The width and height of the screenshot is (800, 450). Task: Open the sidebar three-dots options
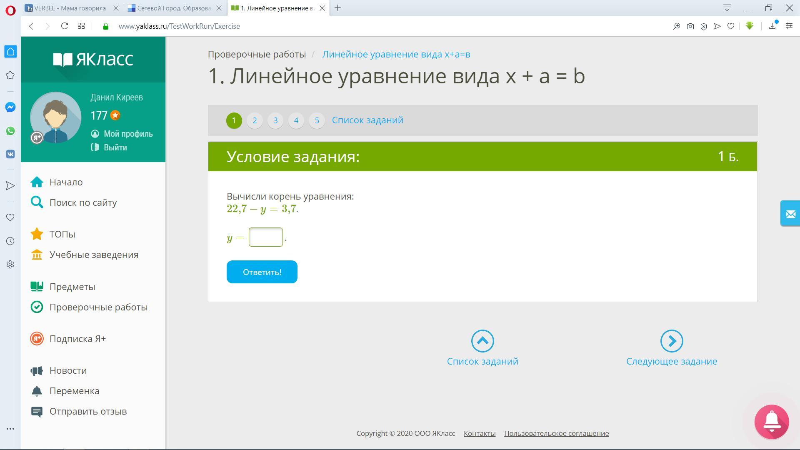tap(10, 428)
